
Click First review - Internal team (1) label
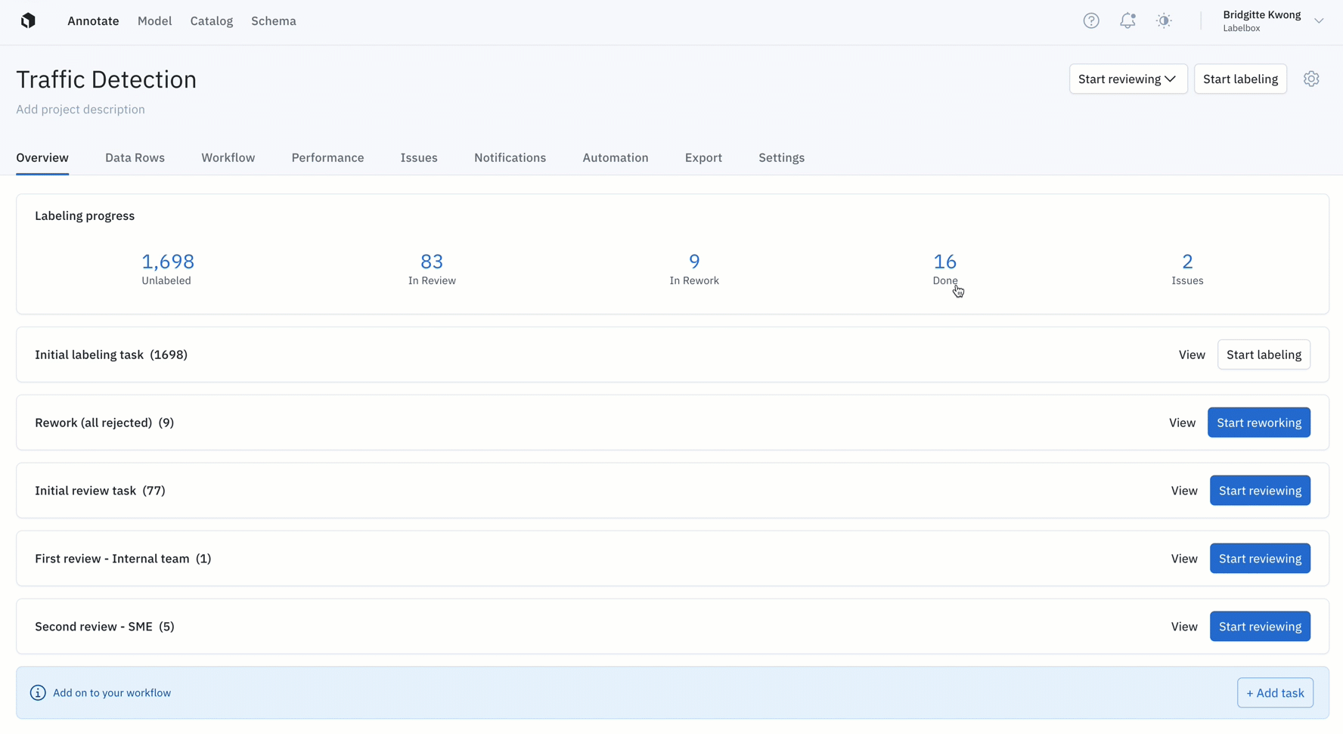tap(123, 559)
